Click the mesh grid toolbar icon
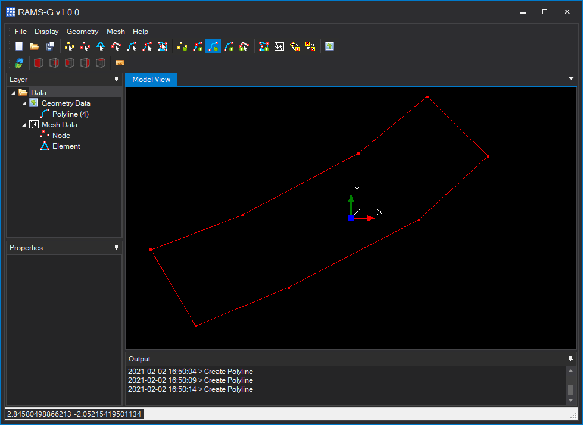Viewport: 583px width, 425px height. tap(279, 46)
